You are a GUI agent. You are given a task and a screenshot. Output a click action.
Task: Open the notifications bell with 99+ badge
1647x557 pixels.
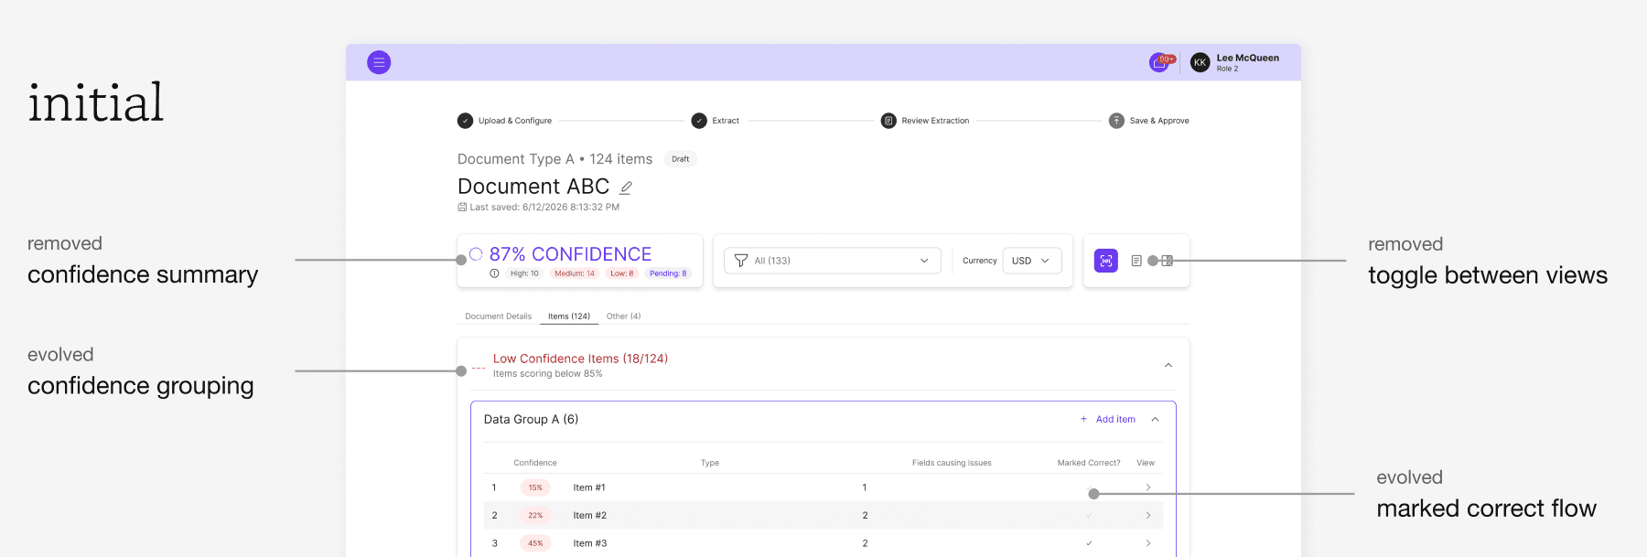point(1159,63)
